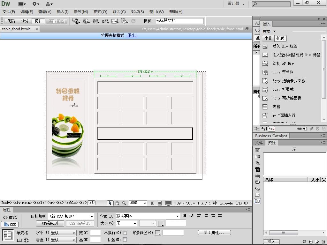Screen dimensions: 327x245
Task: Select the hand tool in status bar
Action: 117,203
